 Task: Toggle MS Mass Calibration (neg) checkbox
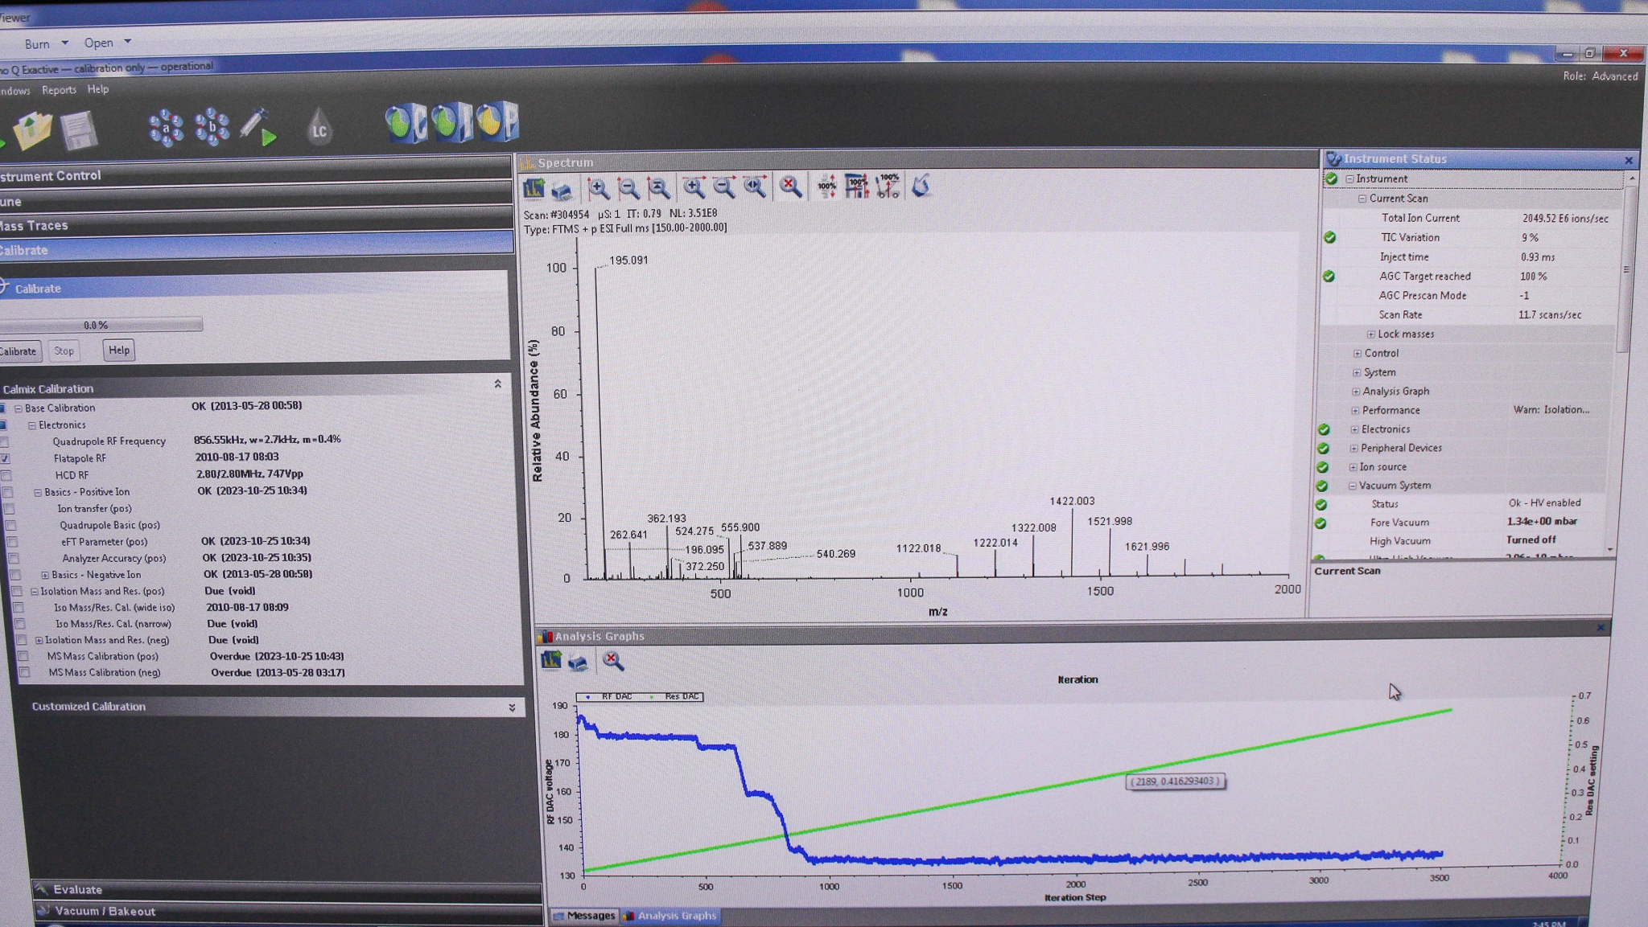25,673
